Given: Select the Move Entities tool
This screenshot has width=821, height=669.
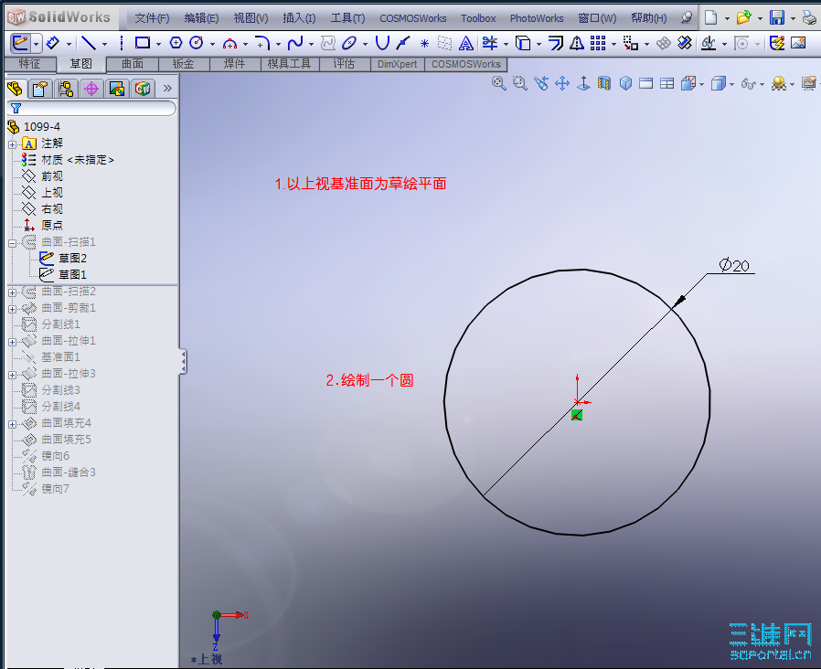Looking at the screenshot, I should 631,43.
